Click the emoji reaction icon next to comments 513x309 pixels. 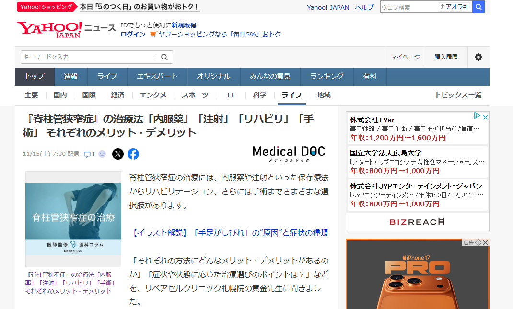click(102, 154)
